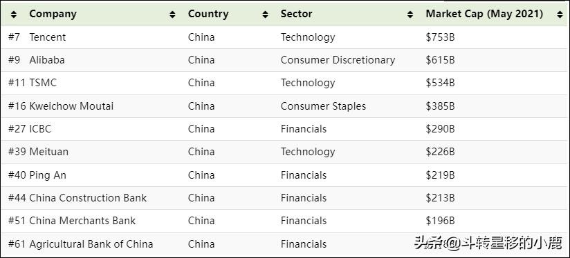This screenshot has height=258, width=570.
Task: Select the ICBC row
Action: (x=285, y=129)
